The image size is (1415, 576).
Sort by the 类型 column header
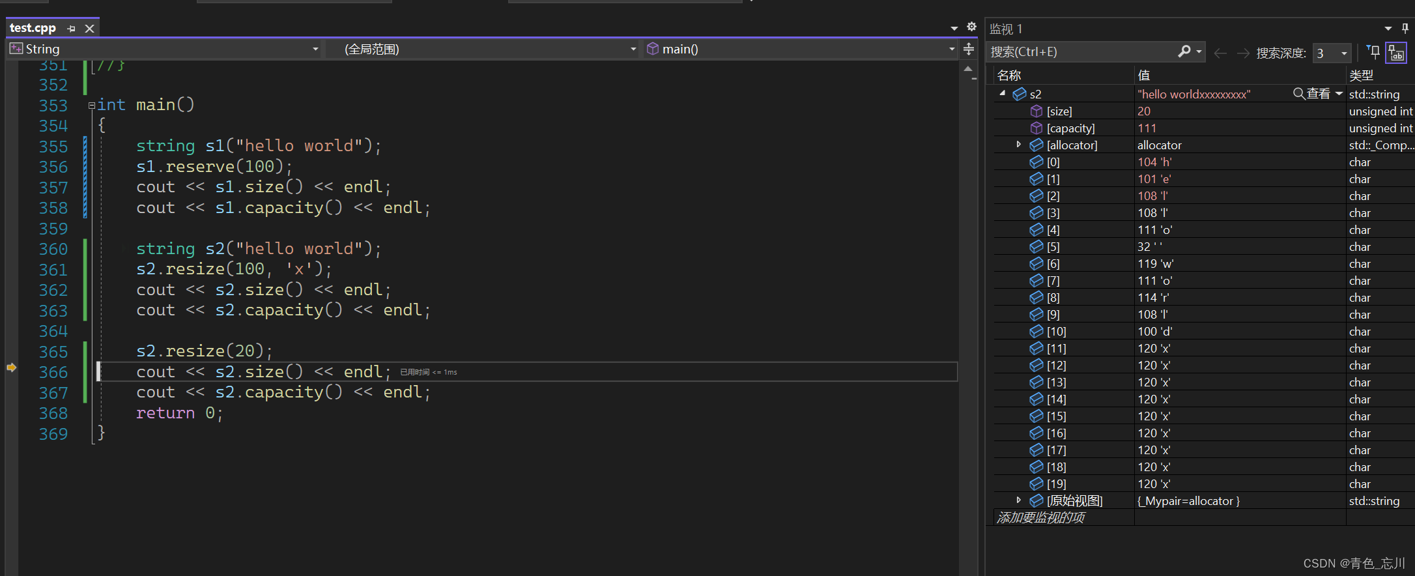coord(1361,76)
